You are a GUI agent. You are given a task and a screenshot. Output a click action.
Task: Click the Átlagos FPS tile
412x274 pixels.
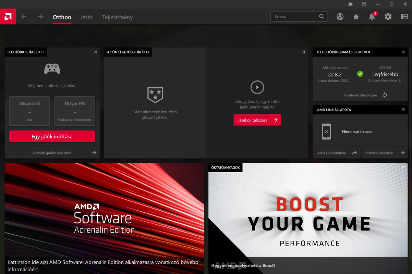click(75, 111)
